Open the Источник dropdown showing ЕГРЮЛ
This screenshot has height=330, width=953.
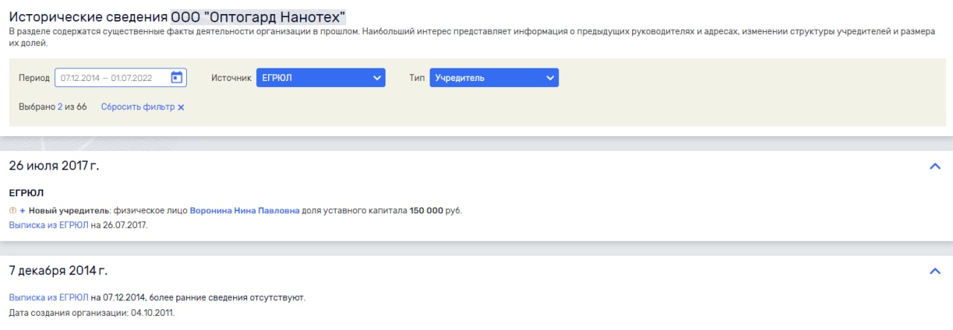pos(321,77)
